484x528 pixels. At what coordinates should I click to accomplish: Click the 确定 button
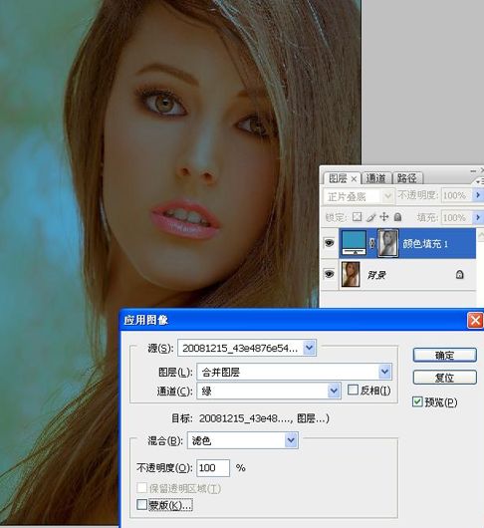(444, 356)
